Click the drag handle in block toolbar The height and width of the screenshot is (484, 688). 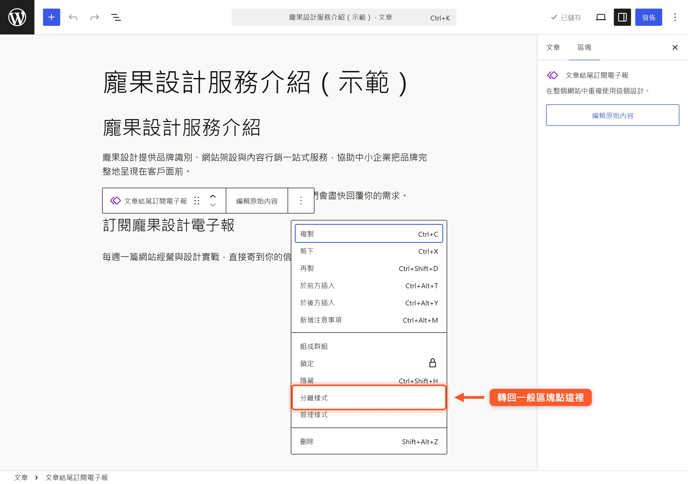[x=196, y=201]
